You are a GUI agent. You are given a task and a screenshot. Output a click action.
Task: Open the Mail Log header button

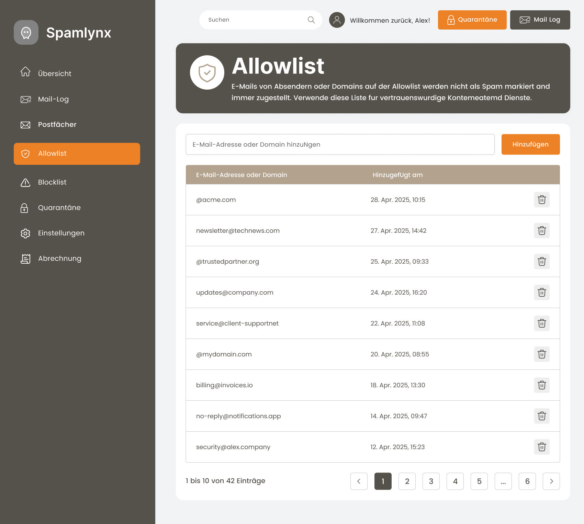tap(540, 20)
